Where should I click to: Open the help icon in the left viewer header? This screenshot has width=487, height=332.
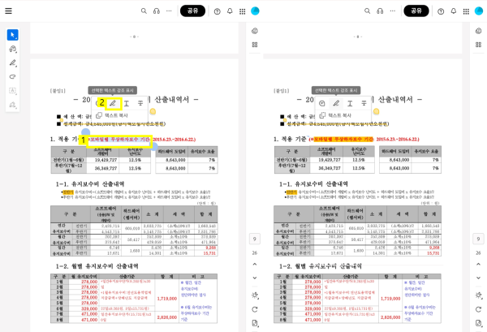click(x=217, y=11)
